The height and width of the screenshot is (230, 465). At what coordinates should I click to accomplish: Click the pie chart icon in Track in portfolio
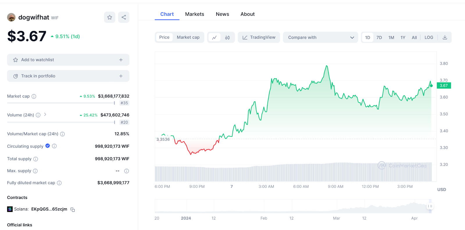coord(16,76)
